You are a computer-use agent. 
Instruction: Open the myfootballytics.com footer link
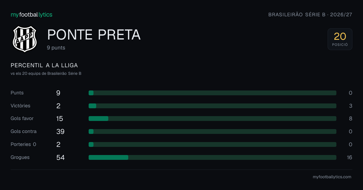coord(332,177)
